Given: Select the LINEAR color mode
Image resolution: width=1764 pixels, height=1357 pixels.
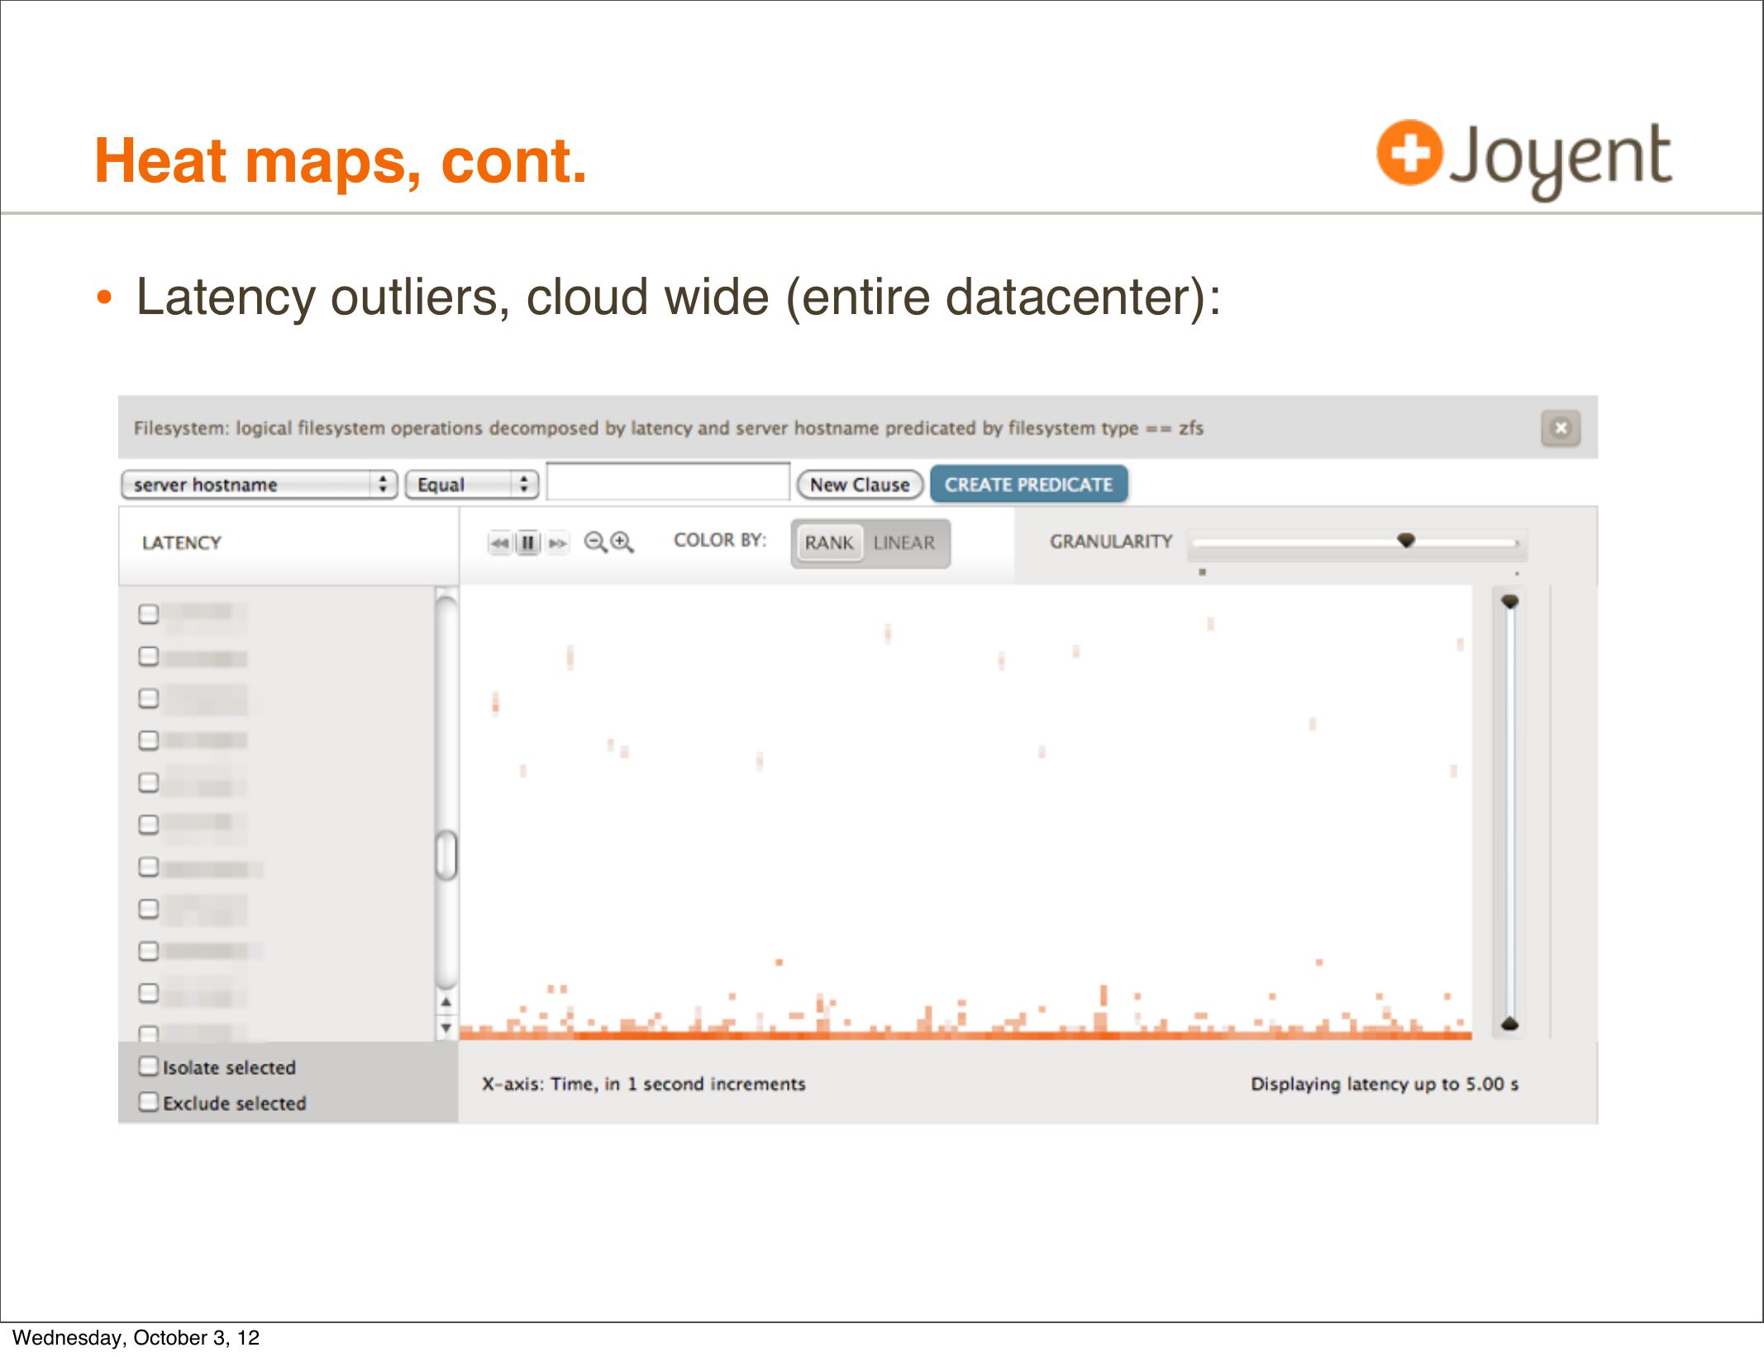Looking at the screenshot, I should pyautogui.click(x=903, y=543).
